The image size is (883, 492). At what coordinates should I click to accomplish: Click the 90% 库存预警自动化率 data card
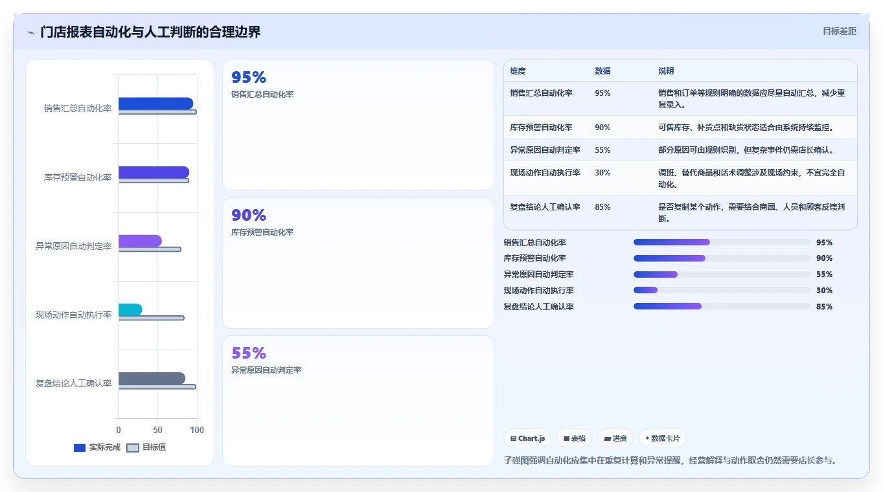[358, 263]
